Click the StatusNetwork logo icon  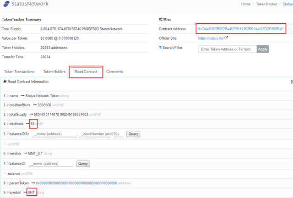6,4
